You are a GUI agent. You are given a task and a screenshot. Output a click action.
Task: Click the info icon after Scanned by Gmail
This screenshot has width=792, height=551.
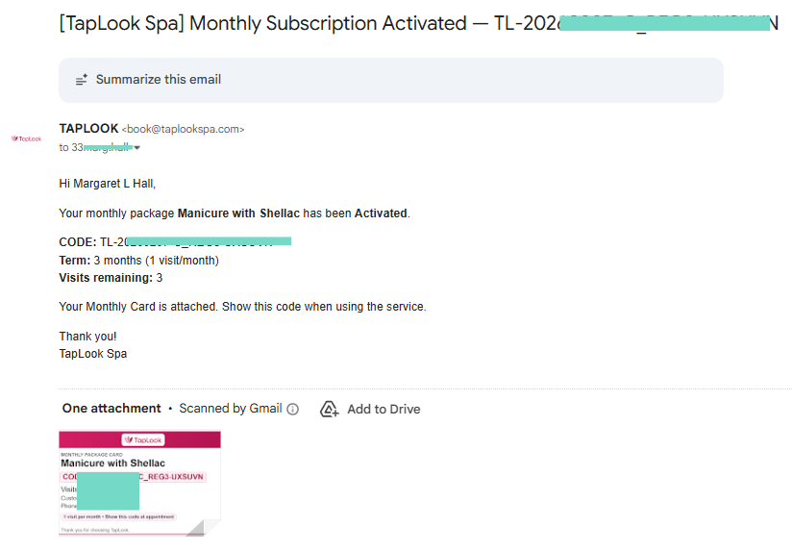(293, 409)
